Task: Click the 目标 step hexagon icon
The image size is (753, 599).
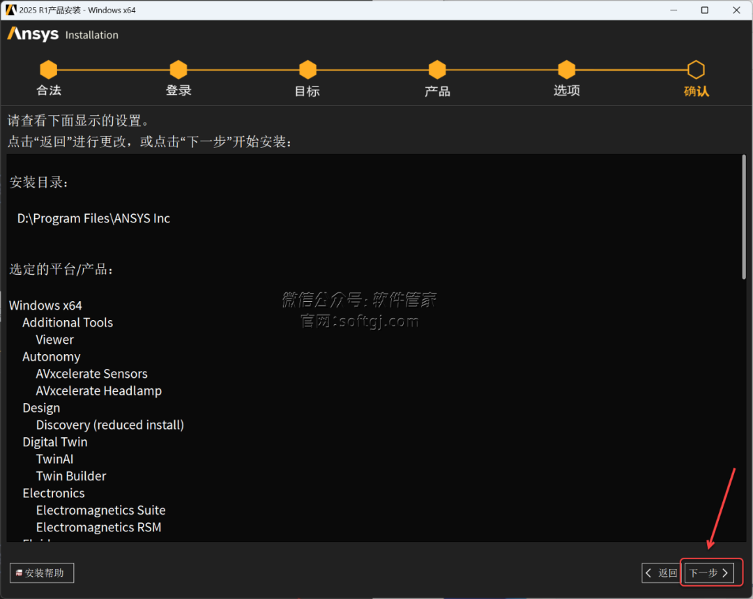Action: pyautogui.click(x=308, y=70)
